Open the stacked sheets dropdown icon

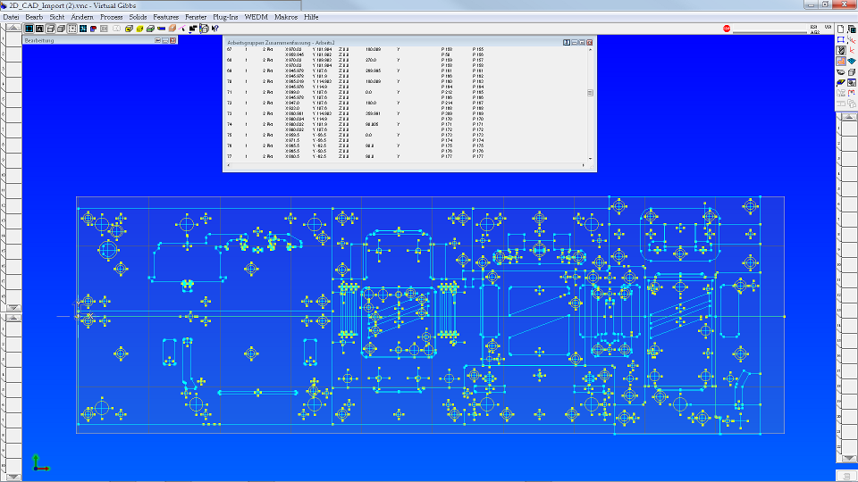click(x=204, y=29)
